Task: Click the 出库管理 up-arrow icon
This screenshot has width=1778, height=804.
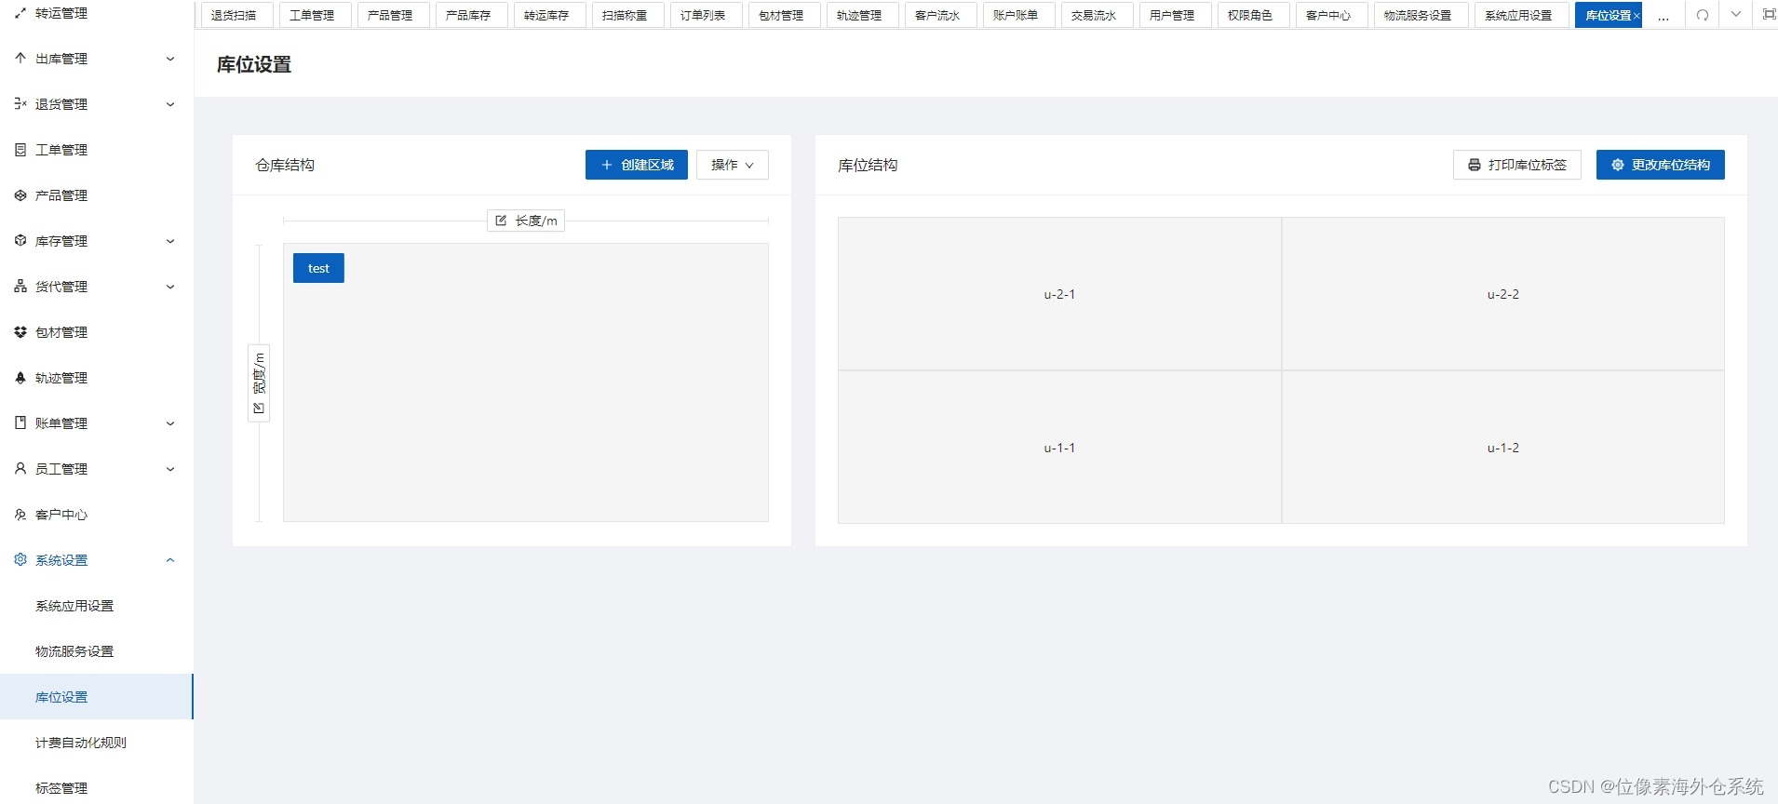Action: (x=20, y=58)
